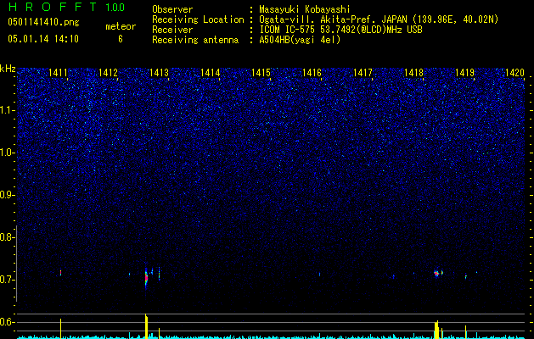Click the yellow intensity bar after 1411

coord(60,329)
